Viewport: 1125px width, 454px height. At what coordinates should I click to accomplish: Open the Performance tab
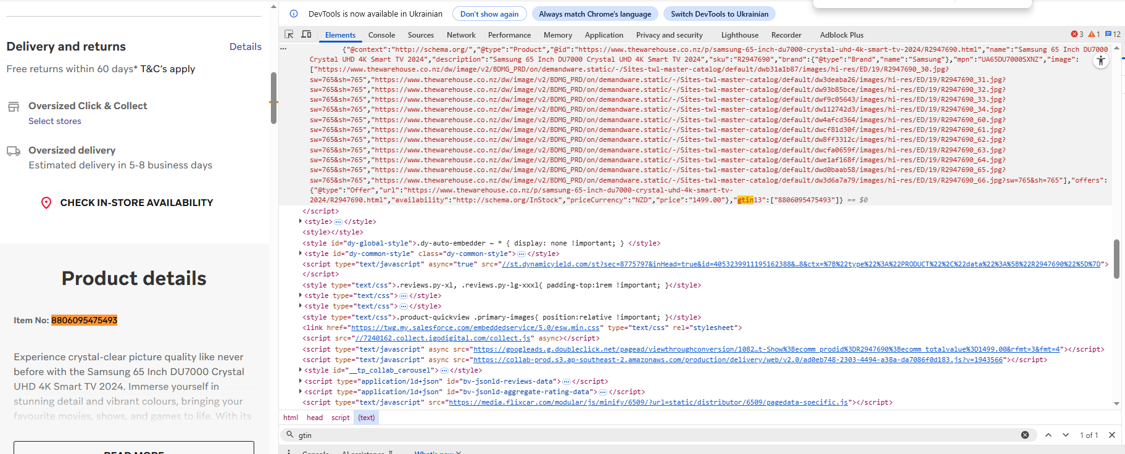coord(509,35)
